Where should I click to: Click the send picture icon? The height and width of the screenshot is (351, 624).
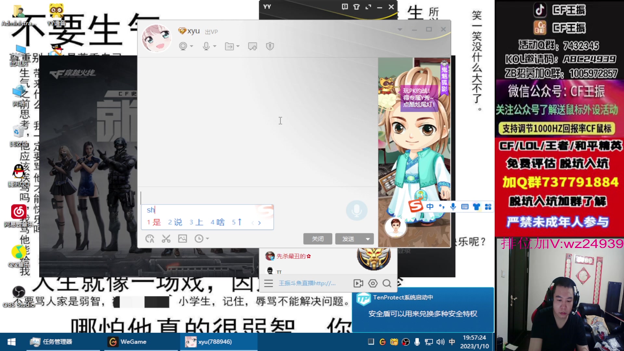pos(183,239)
